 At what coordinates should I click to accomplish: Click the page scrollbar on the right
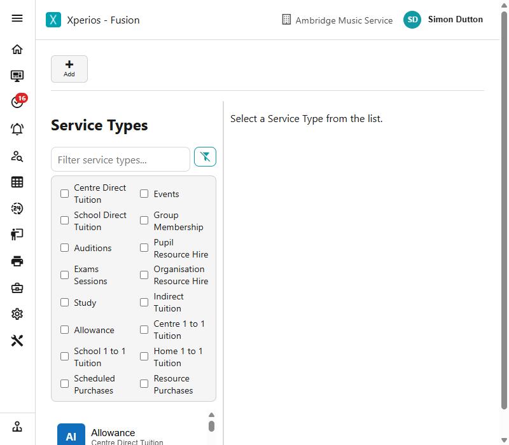[x=504, y=210]
